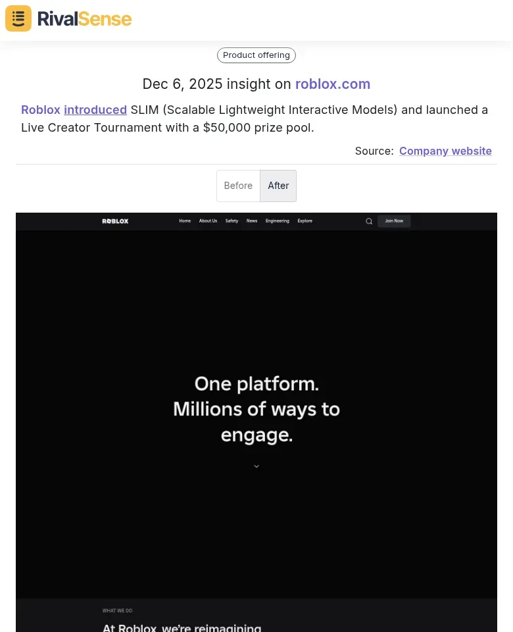Open the Explore nav item
The image size is (513, 632).
tap(305, 221)
